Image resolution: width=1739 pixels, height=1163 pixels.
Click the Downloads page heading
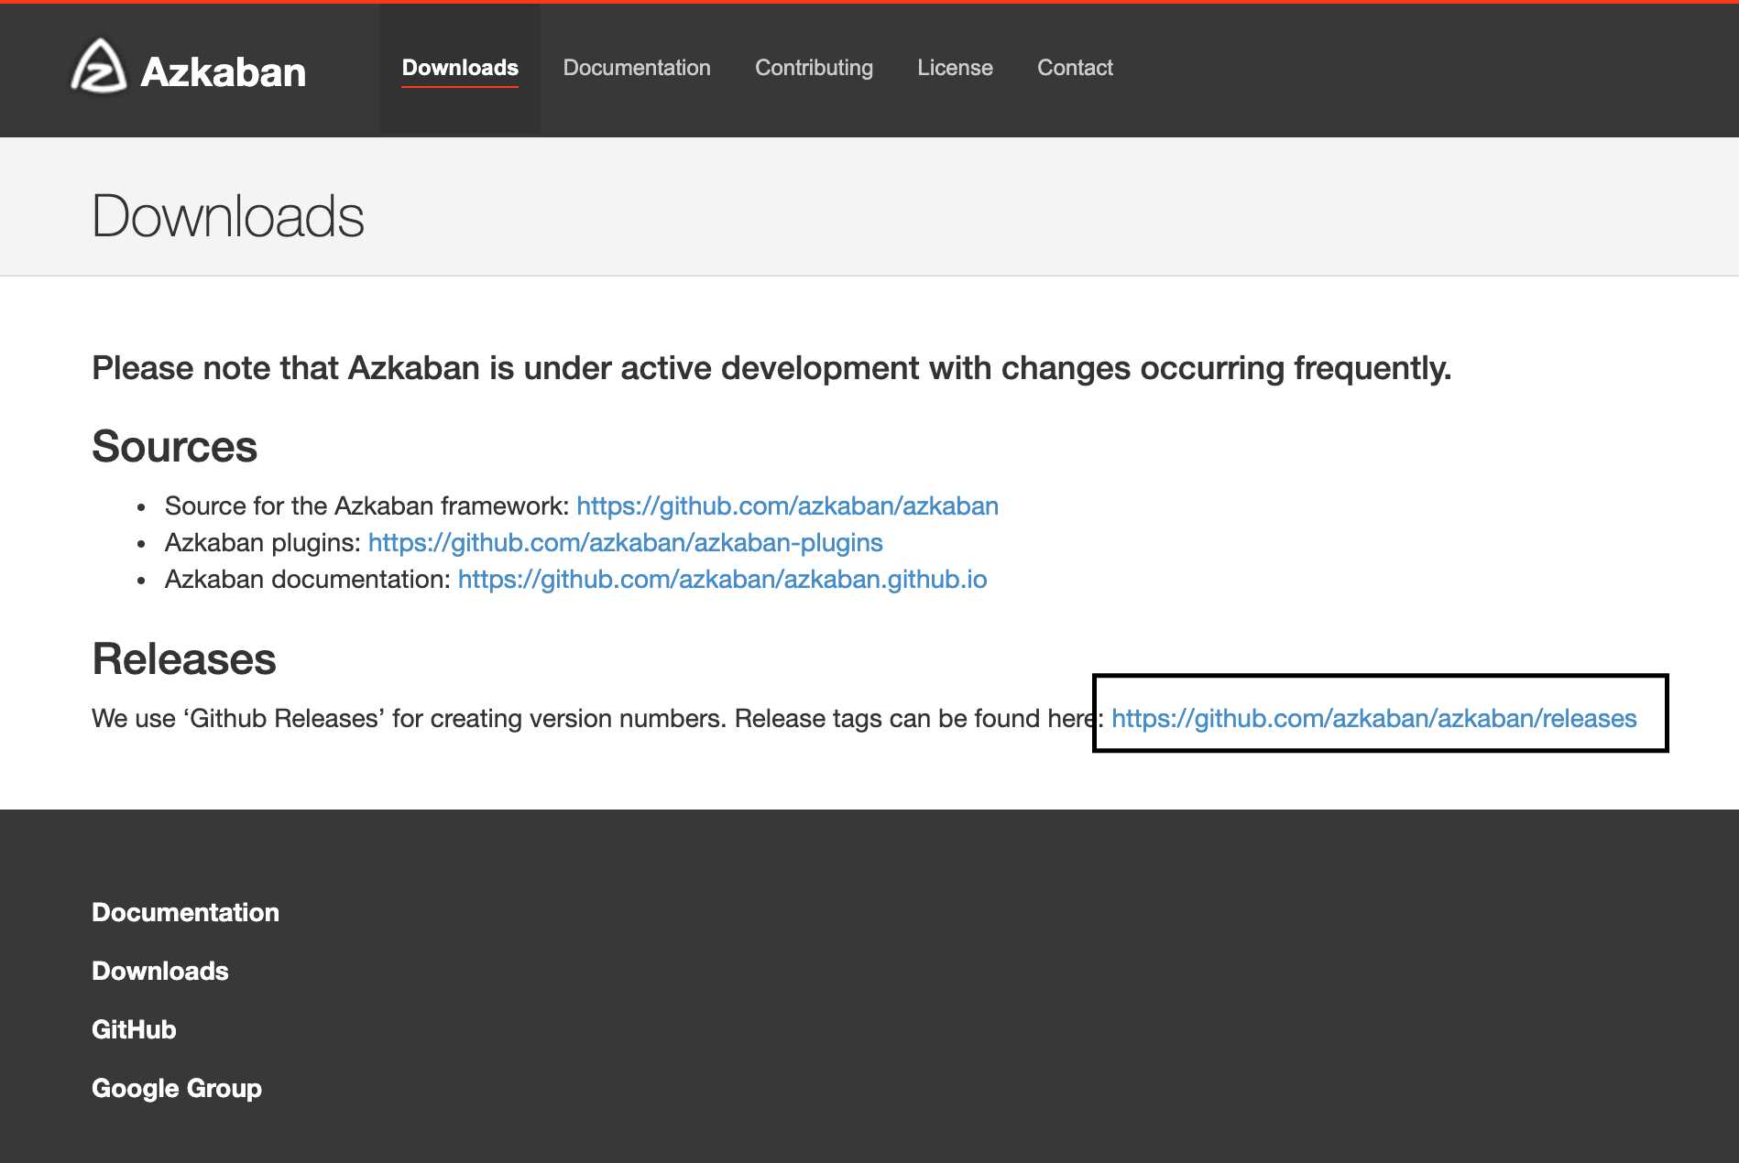point(228,216)
